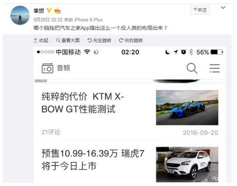Image resolution: width=237 pixels, height=186 pixels.
Task: Open the 瑞虎7 white SUV thumbnail
Action: pyautogui.click(x=187, y=164)
